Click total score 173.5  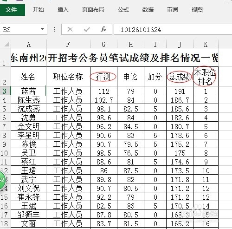point(180,170)
